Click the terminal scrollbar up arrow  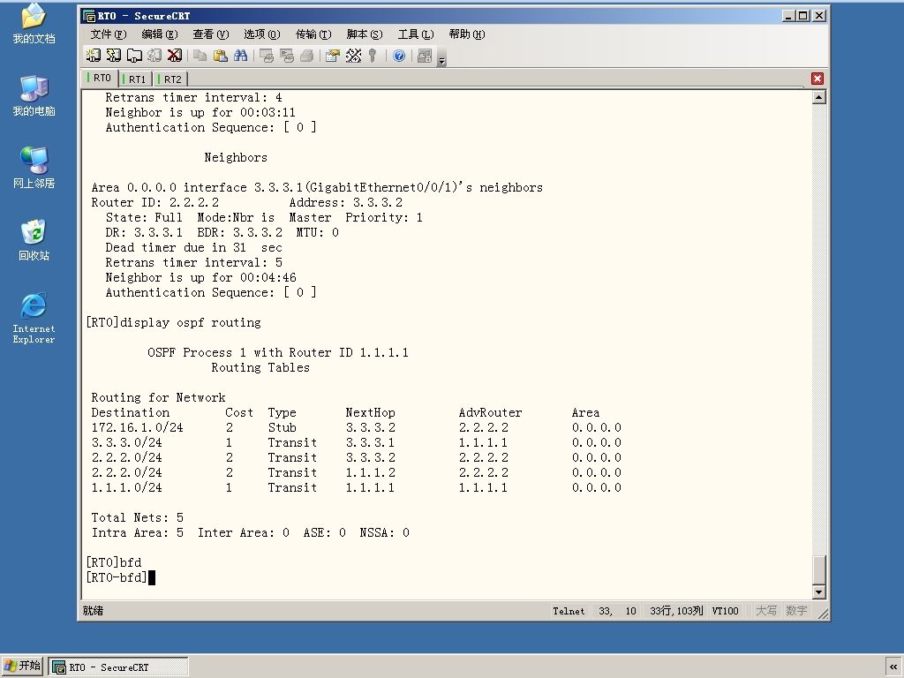[818, 97]
